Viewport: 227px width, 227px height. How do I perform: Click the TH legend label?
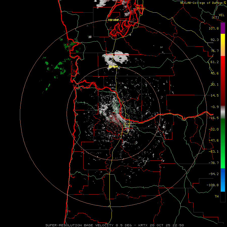coord(217,196)
